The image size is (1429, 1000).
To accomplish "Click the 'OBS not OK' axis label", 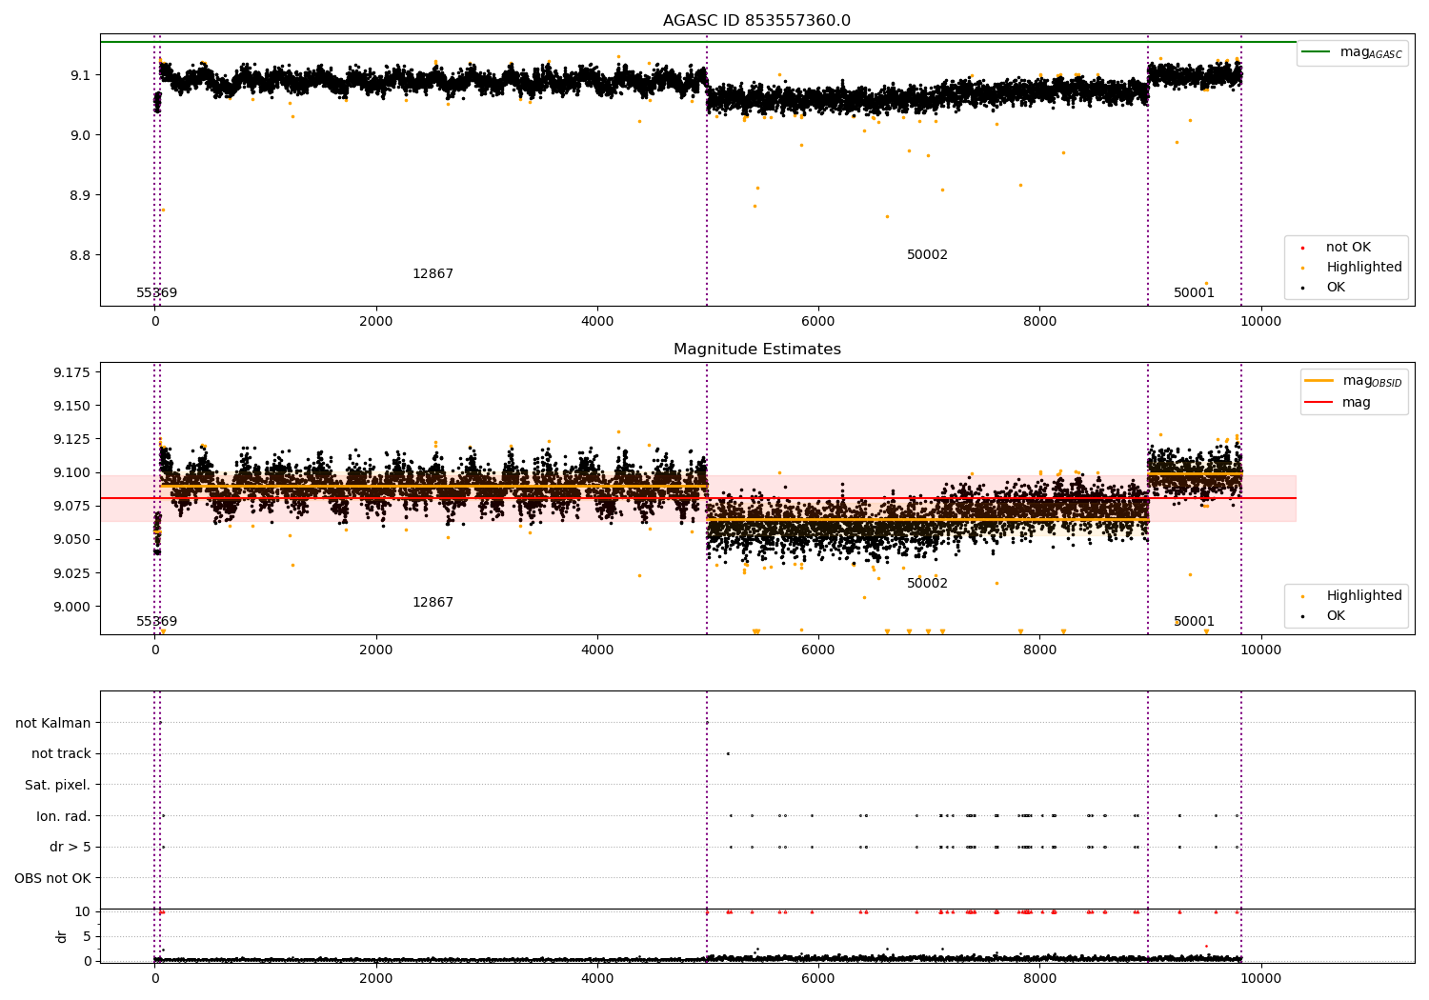I will coord(53,879).
